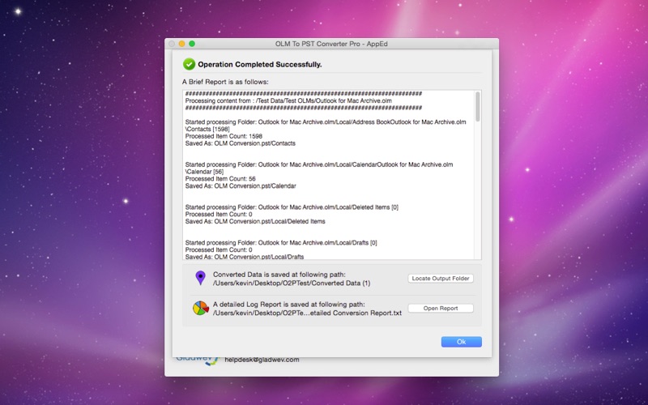Click 'Operation Completed Successfully.' heading
Viewport: 648px width, 405px height.
click(x=259, y=65)
